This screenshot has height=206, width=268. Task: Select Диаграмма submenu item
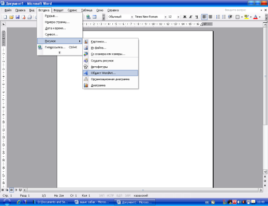[x=111, y=85]
